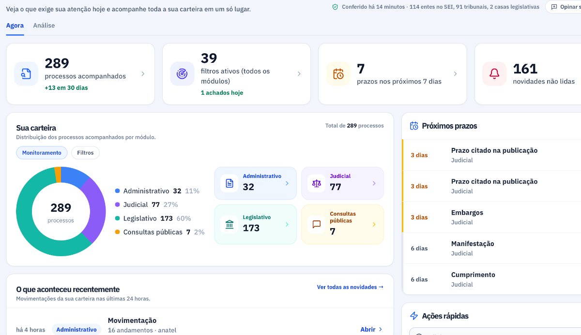Switch to the Agora tab
The height and width of the screenshot is (335, 581).
point(15,26)
